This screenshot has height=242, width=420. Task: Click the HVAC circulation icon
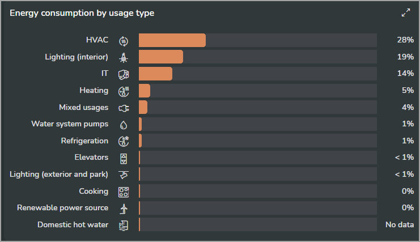[124, 41]
